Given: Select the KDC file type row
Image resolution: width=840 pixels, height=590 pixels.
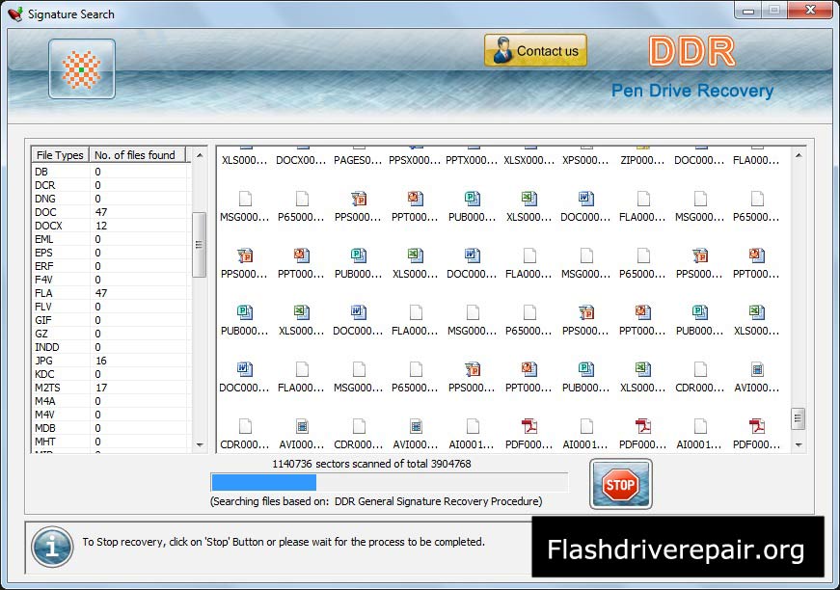Looking at the screenshot, I should point(111,374).
